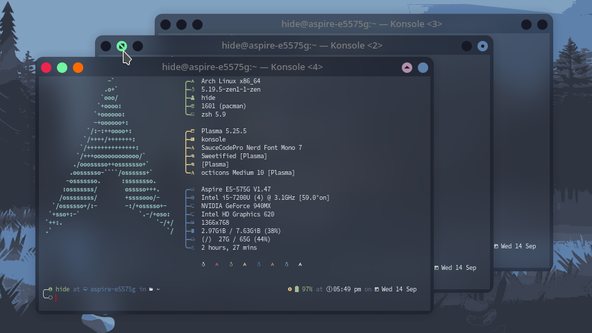592x333 pixels.
Task: Click the 'Intel HD Graphics 620' line
Action: coord(237,214)
